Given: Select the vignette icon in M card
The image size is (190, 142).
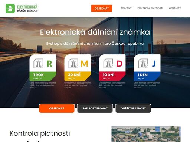Looking at the screenshot, I should pyautogui.click(x=73, y=64).
